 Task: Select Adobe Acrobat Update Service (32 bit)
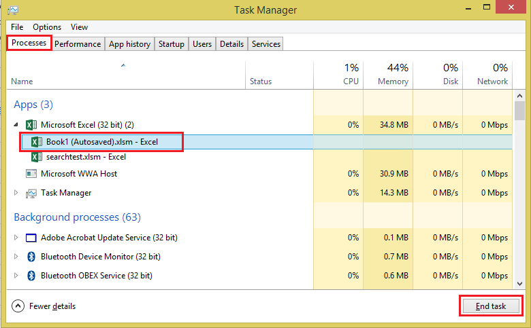[109, 238]
